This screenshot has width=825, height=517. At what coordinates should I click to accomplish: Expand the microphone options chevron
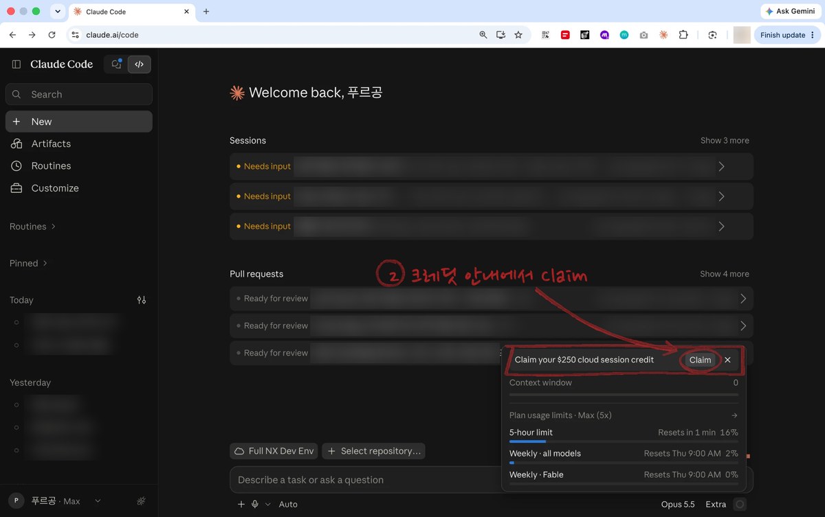(x=268, y=504)
